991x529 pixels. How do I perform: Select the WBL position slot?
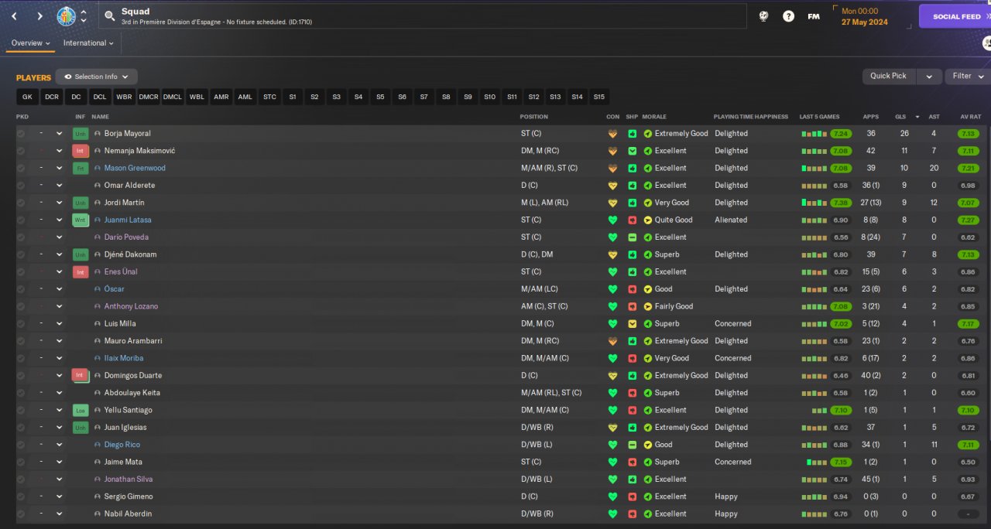[x=197, y=97]
